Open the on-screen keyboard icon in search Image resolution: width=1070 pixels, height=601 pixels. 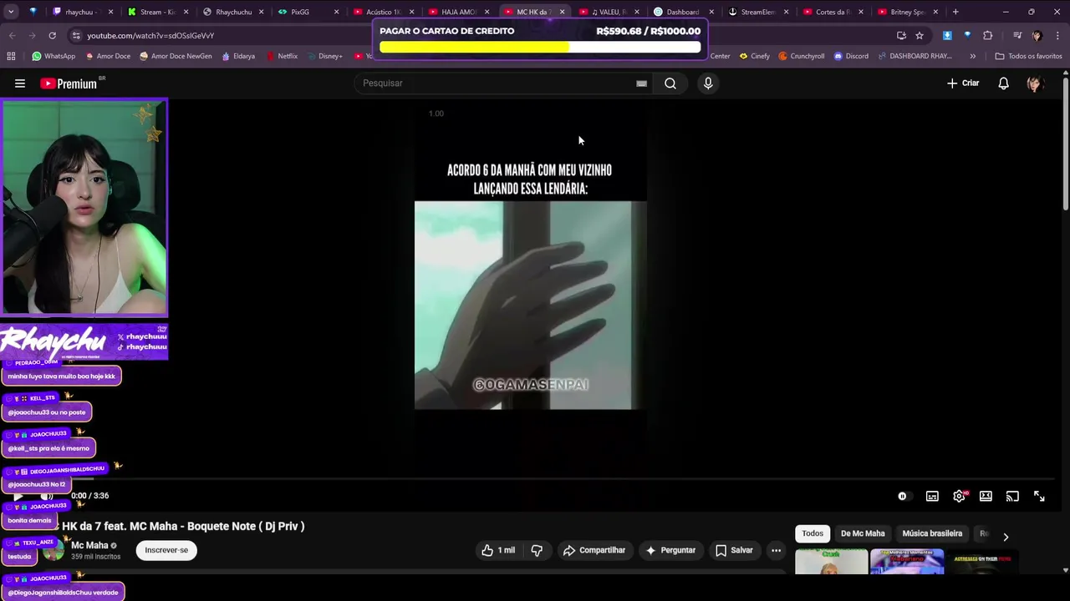[641, 83]
